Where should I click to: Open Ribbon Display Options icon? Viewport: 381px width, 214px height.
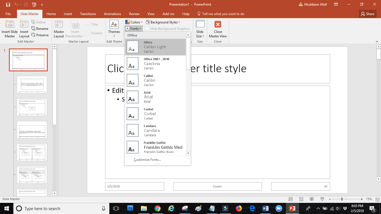coord(336,4)
